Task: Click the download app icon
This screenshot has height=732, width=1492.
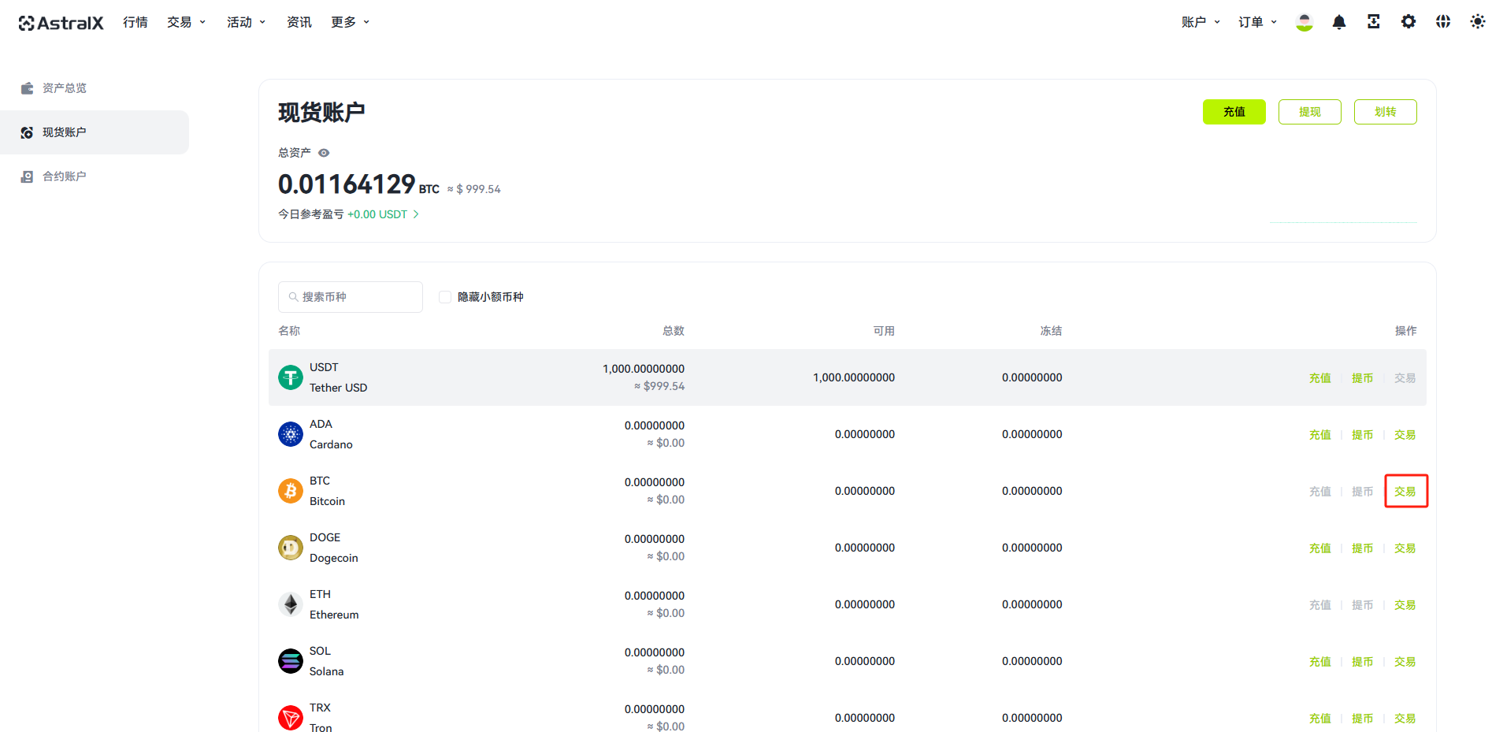Action: 1374,22
